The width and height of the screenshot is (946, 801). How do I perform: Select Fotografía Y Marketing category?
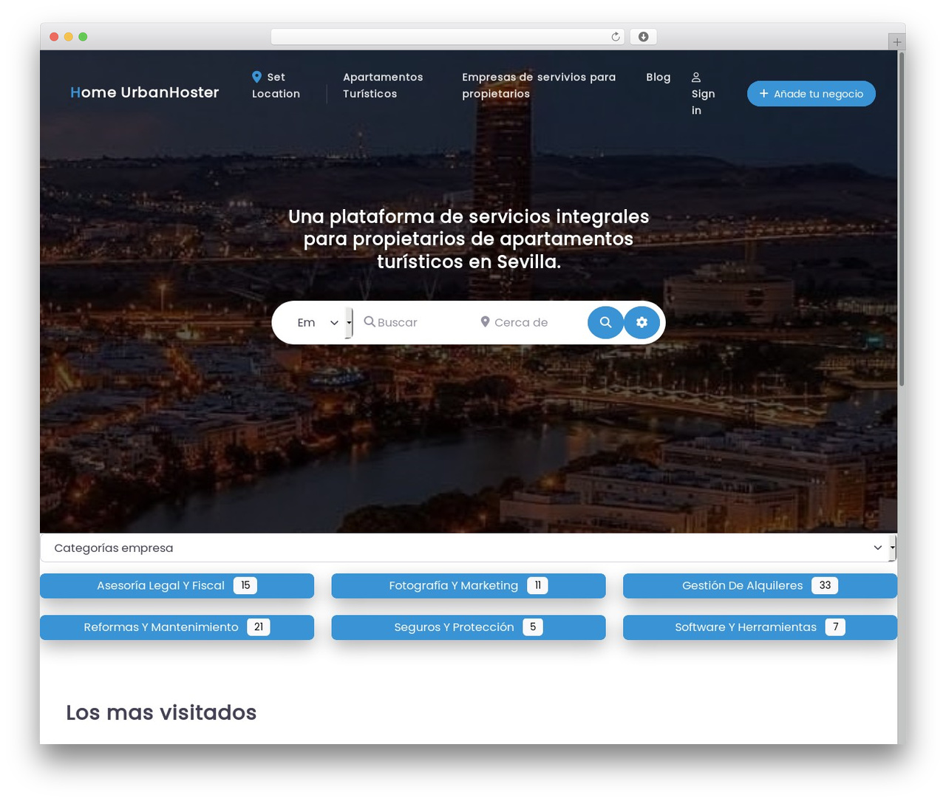[469, 585]
